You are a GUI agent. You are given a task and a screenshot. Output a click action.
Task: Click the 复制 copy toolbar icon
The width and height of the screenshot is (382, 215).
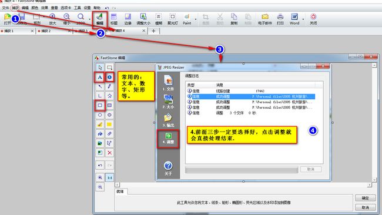point(234,19)
